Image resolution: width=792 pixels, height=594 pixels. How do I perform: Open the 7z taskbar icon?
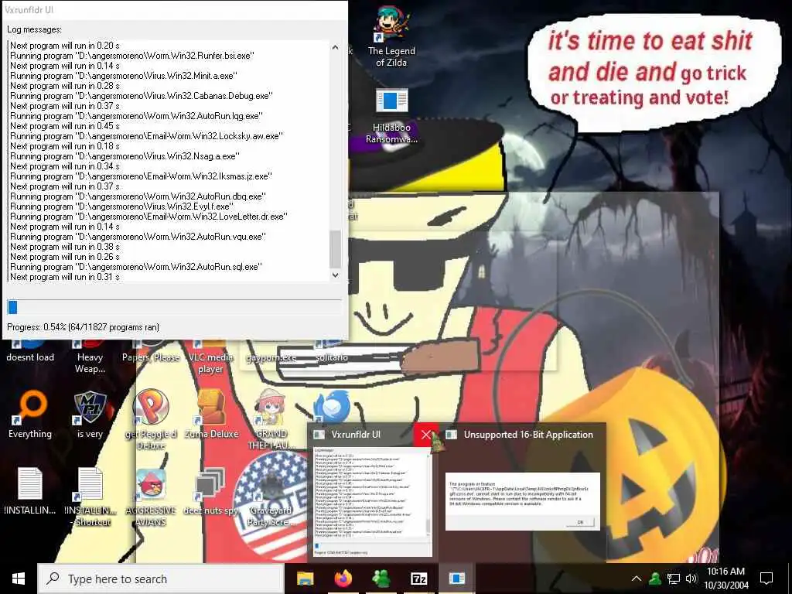(x=418, y=579)
